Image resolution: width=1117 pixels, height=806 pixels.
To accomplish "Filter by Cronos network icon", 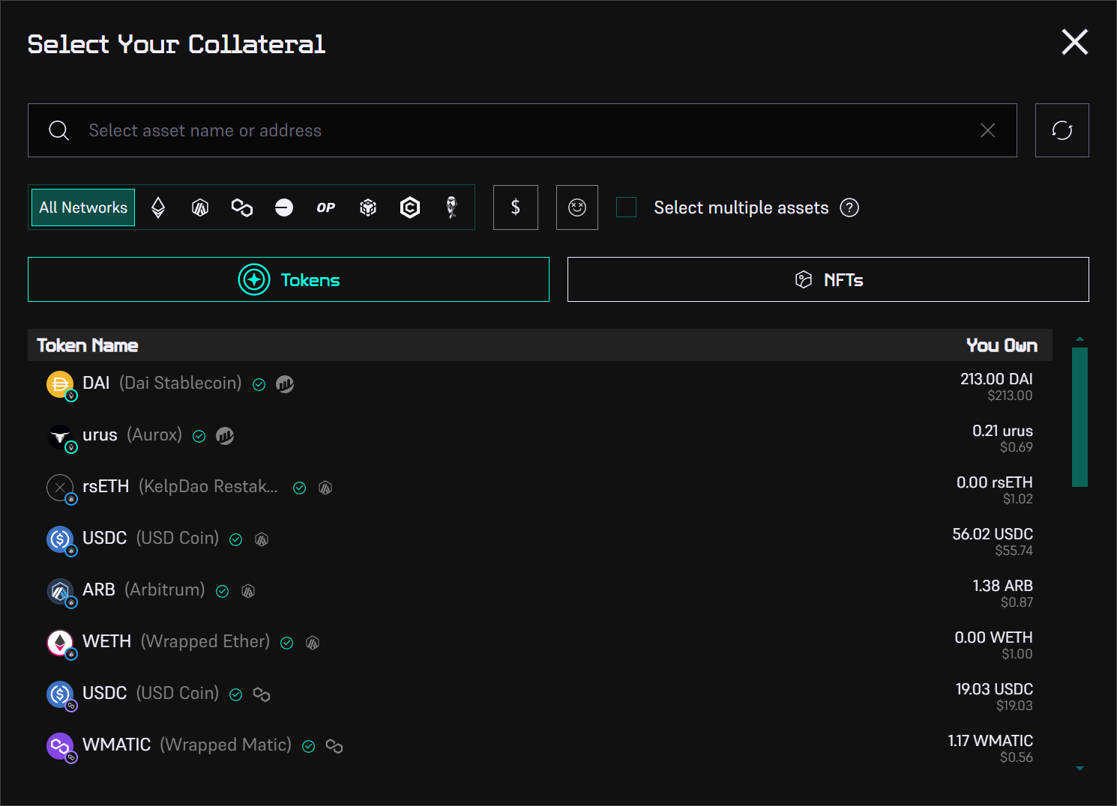I will [x=410, y=207].
